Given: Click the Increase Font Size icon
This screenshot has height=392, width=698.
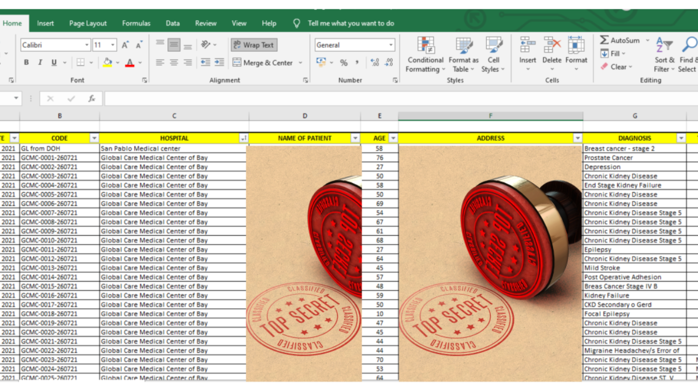Looking at the screenshot, I should pos(125,45).
